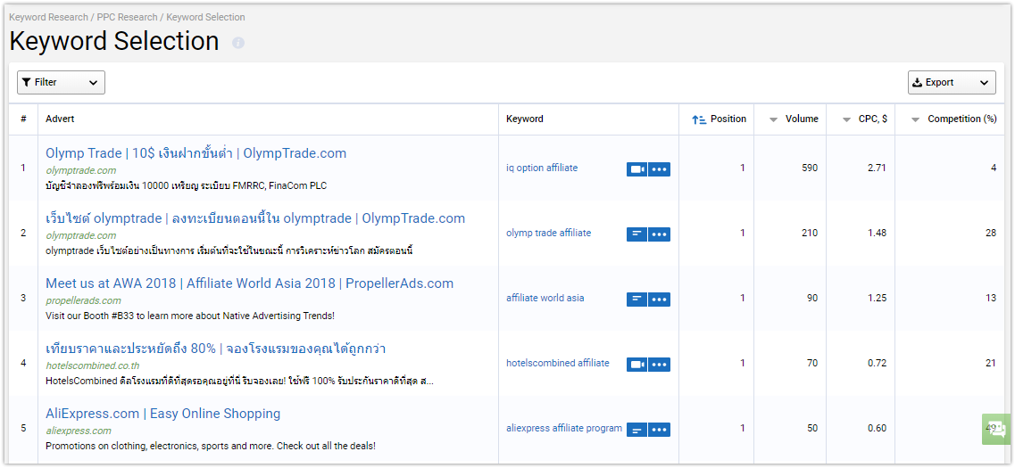
Task: Open olymptrade.com URL in second row
Action: tap(81, 235)
